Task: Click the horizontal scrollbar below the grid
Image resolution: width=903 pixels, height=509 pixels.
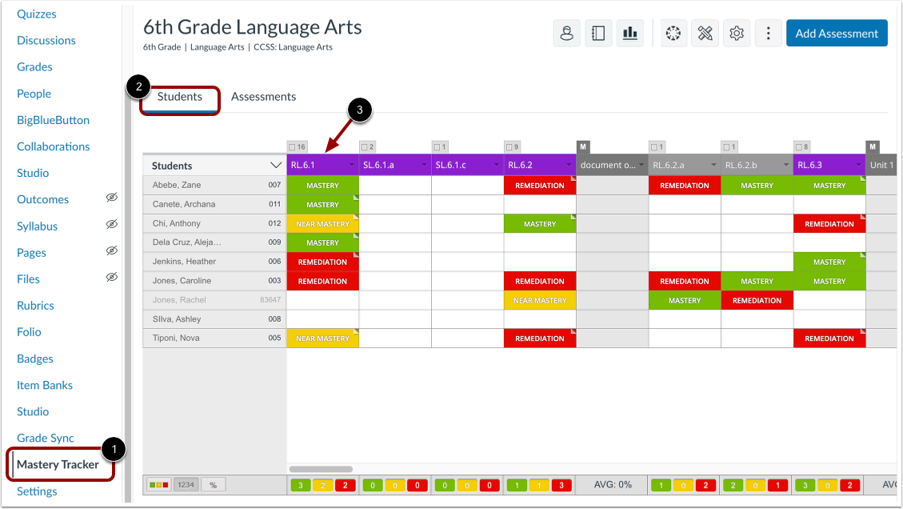Action: (x=320, y=469)
